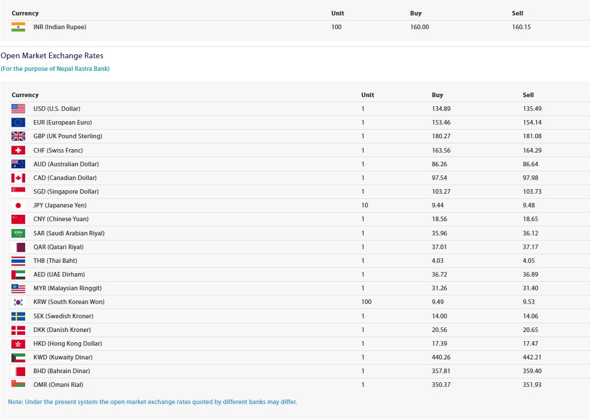Click 'CNY (Chinese Yuan)' label

point(61,219)
